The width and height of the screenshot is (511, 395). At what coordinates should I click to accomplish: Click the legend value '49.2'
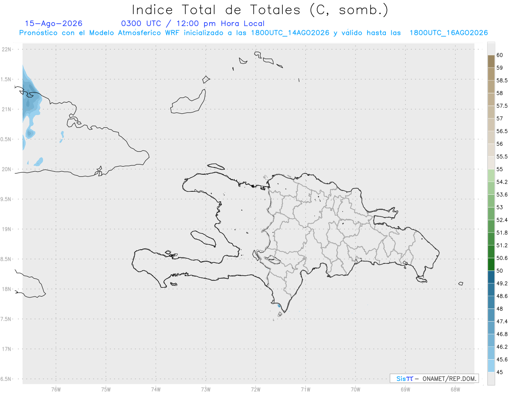click(x=502, y=283)
